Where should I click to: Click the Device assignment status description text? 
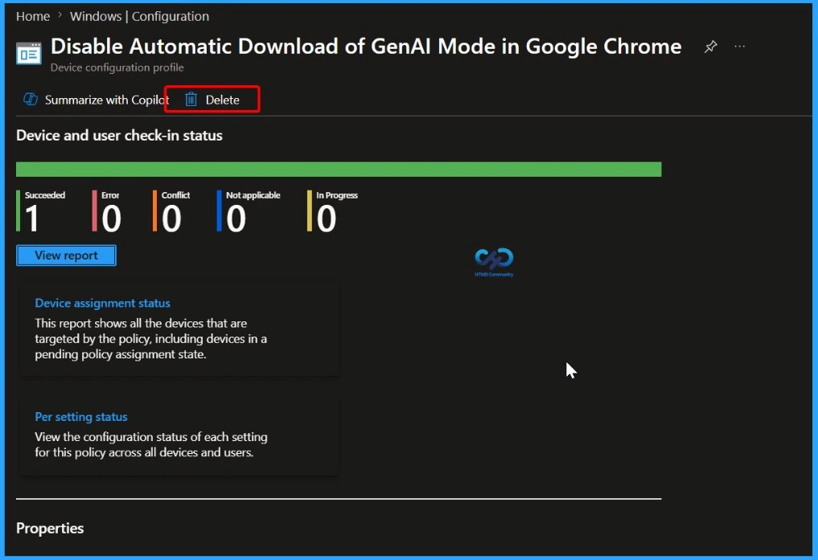[150, 338]
